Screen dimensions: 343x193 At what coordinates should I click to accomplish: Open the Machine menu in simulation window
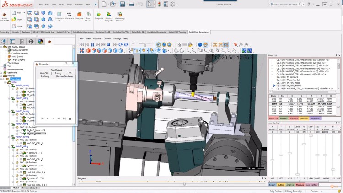click(x=97, y=38)
